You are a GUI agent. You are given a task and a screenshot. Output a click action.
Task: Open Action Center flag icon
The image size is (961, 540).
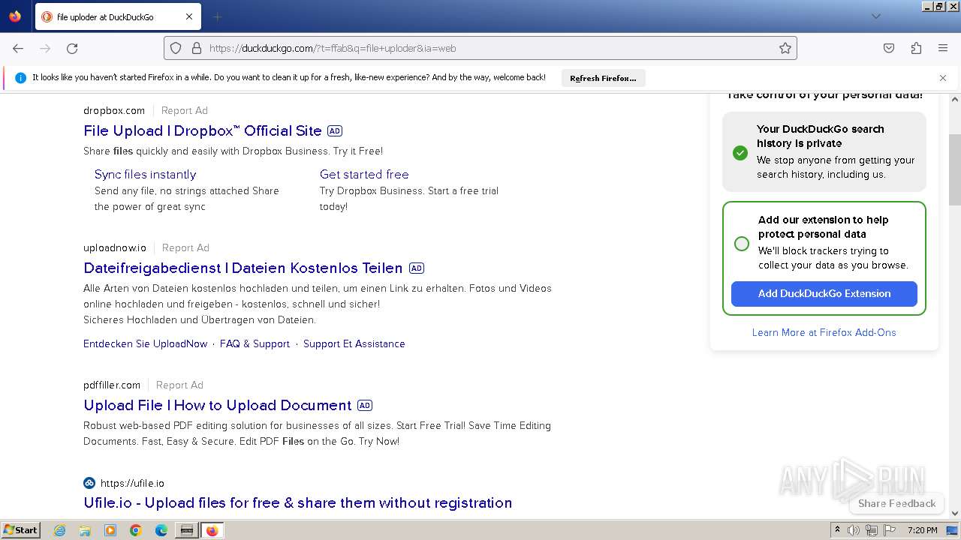[890, 530]
